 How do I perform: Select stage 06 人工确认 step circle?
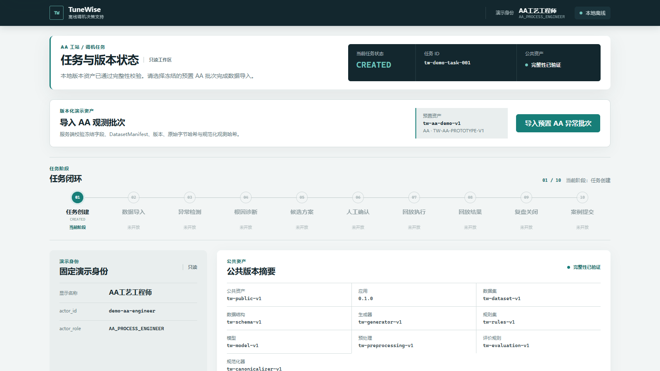point(358,197)
